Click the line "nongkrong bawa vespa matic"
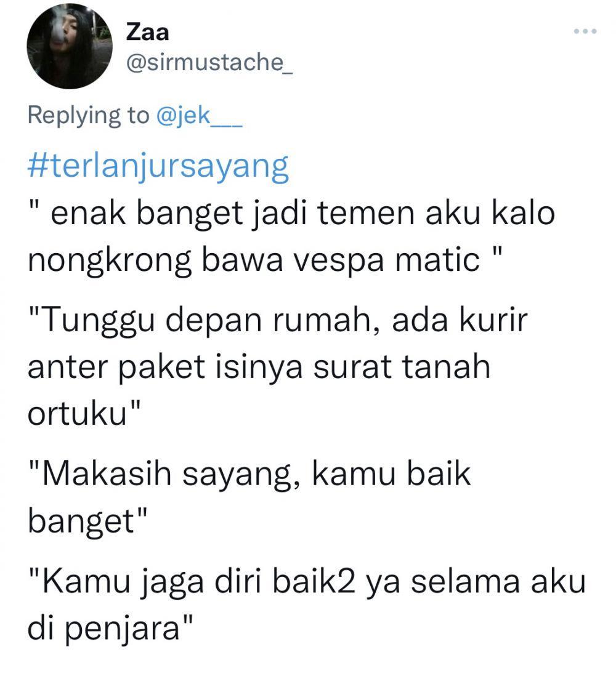Image resolution: width=616 pixels, height=689 pixels. (x=264, y=260)
